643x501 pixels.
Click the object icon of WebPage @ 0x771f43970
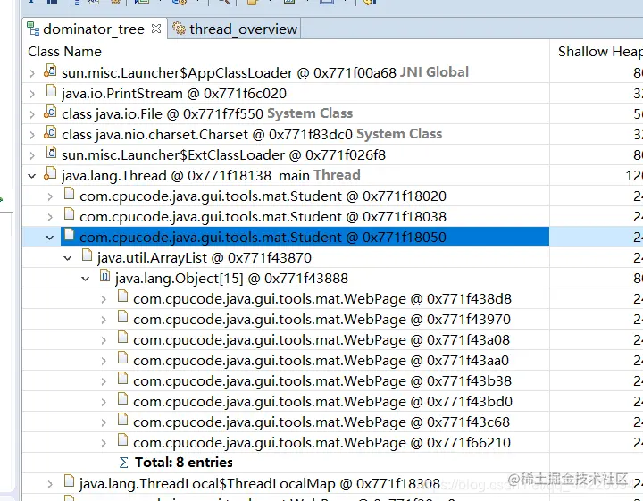pos(122,317)
